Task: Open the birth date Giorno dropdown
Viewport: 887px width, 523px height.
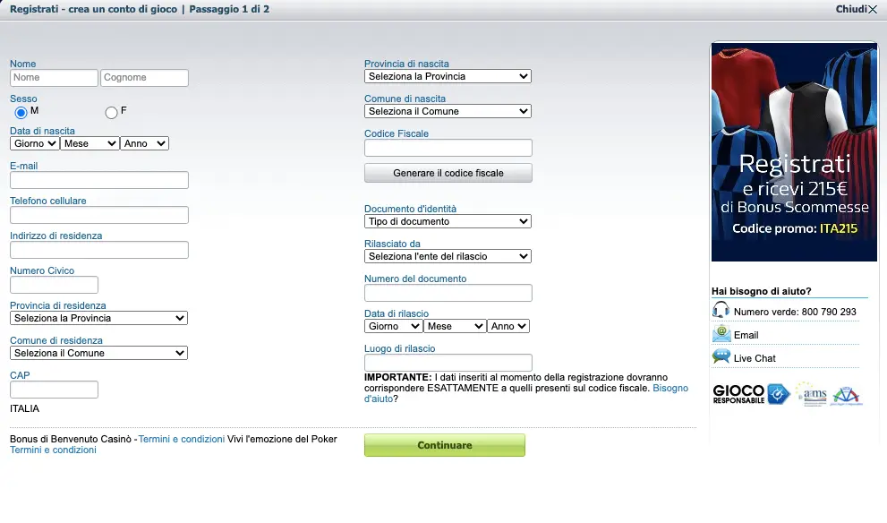Action: [35, 144]
